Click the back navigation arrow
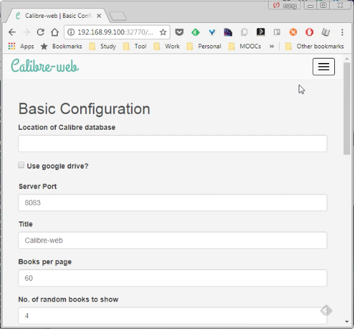Image resolution: width=354 pixels, height=329 pixels. (12, 32)
